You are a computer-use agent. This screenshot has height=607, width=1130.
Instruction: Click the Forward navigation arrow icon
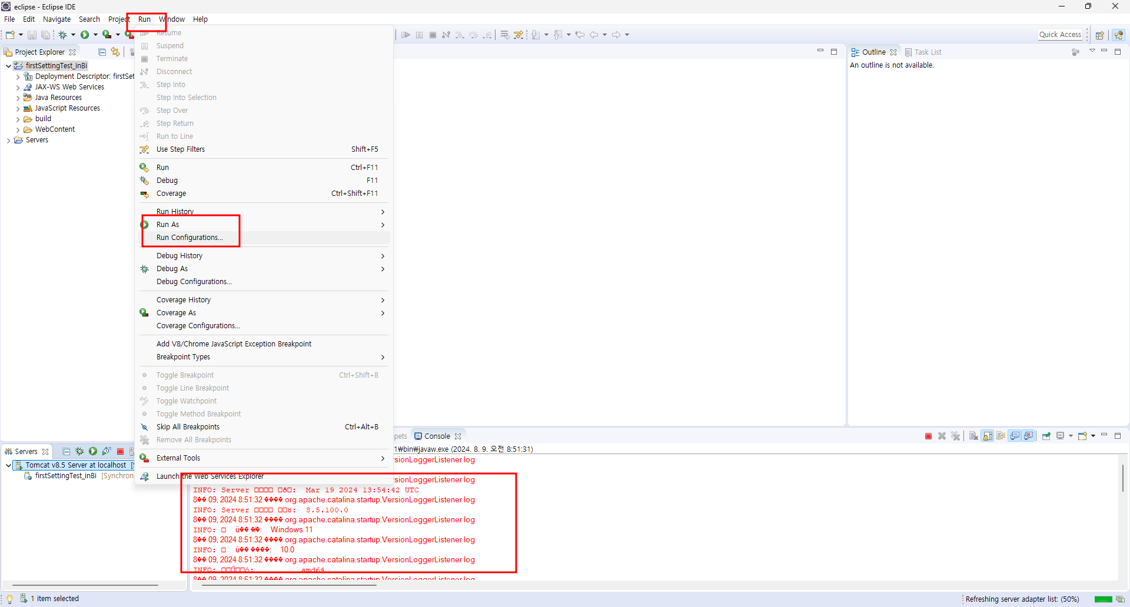(616, 35)
